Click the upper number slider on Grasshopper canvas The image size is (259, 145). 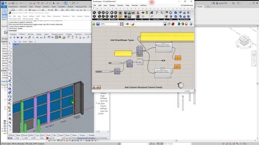[115, 63]
